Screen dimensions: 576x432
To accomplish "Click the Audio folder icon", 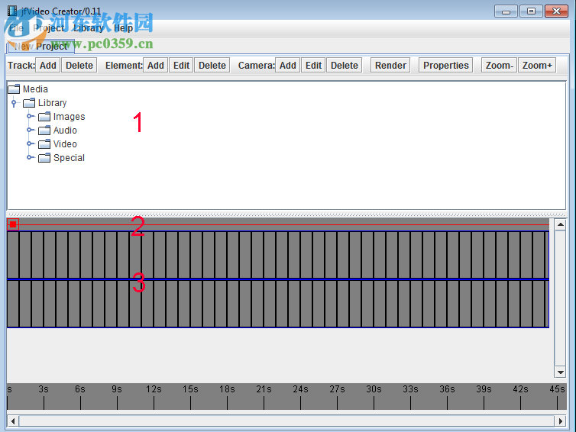I will click(x=44, y=131).
